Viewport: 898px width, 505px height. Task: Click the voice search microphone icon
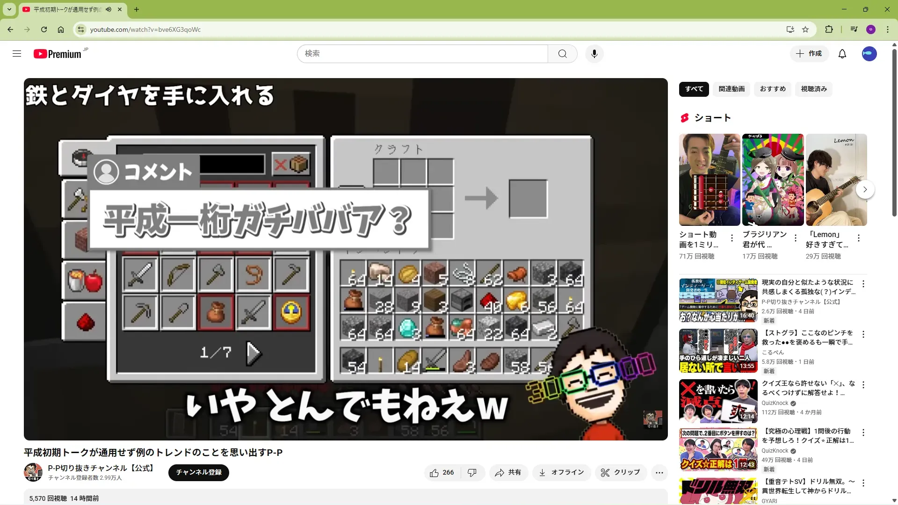(594, 54)
